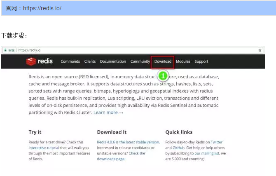Screen dimensions: 276x176
Task: Go to Documentation in navbar
Action: pyautogui.click(x=113, y=61)
